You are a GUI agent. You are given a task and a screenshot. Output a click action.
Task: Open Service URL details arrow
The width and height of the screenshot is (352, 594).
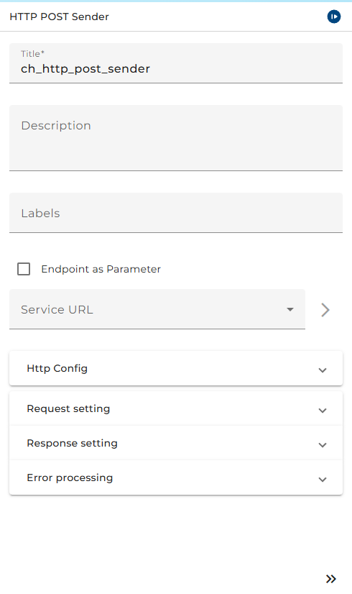[x=325, y=310]
